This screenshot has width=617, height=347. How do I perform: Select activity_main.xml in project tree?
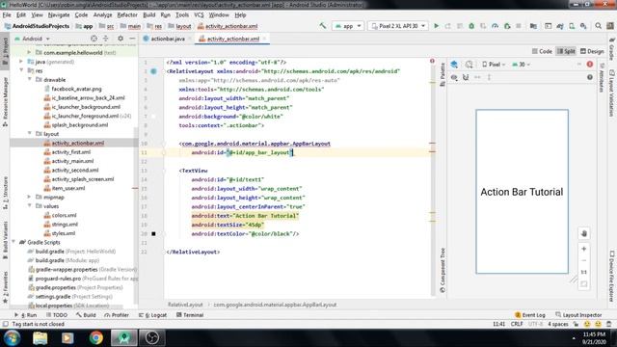[x=72, y=161]
